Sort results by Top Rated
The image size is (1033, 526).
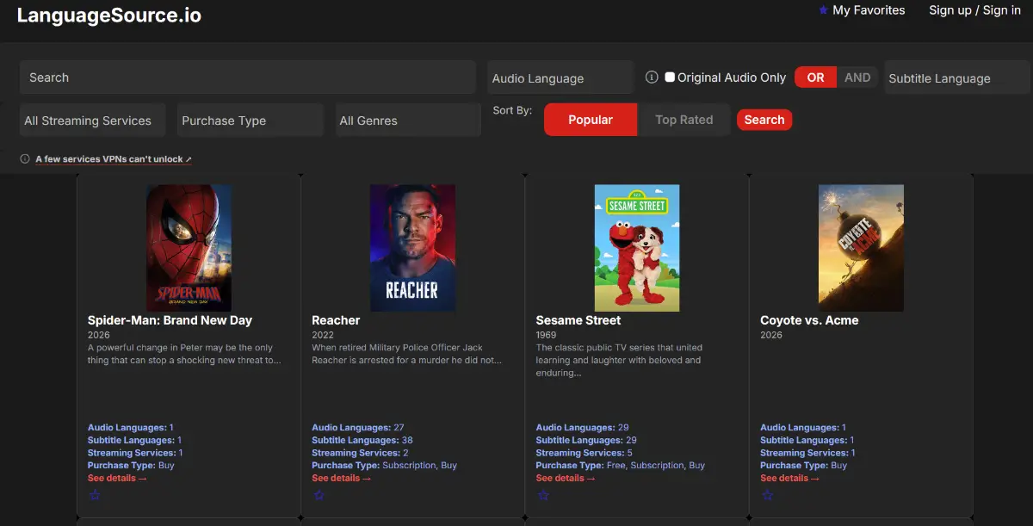[684, 120]
